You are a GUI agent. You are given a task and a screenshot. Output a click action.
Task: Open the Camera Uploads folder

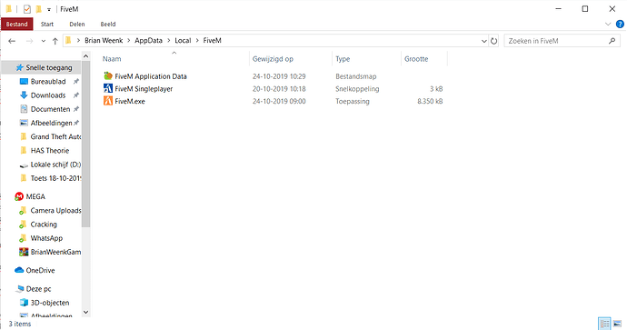tap(55, 210)
